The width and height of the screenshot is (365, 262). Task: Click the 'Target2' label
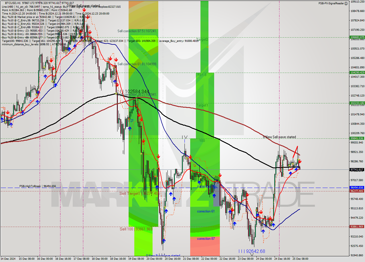(202, 40)
